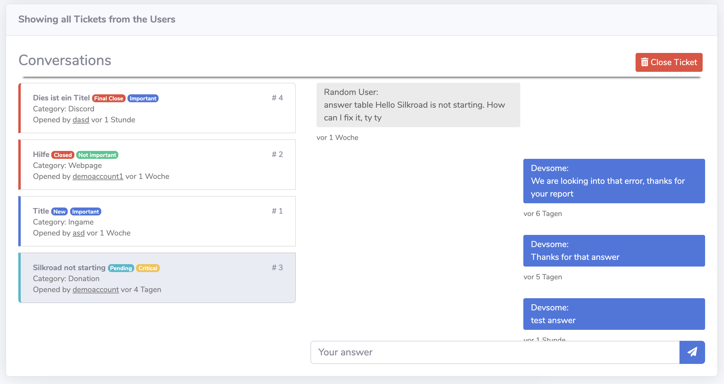
Task: Click the Important badge on the Title ticket
Action: pos(85,211)
